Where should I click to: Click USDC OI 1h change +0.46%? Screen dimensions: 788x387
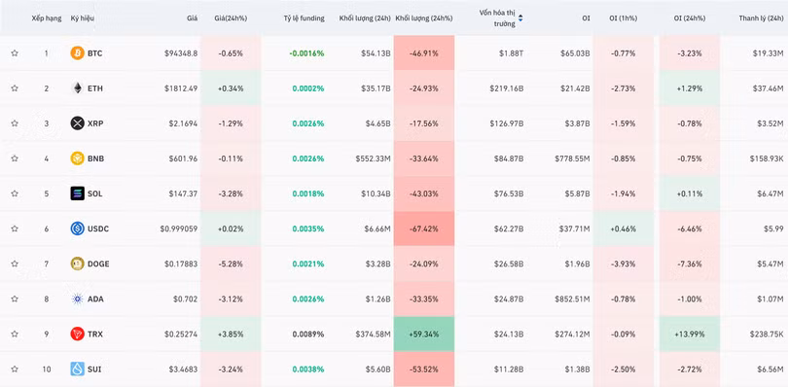coord(624,229)
